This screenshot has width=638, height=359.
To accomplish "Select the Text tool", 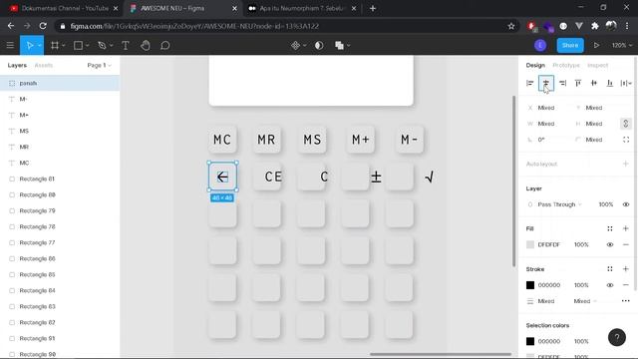I will click(x=126, y=45).
